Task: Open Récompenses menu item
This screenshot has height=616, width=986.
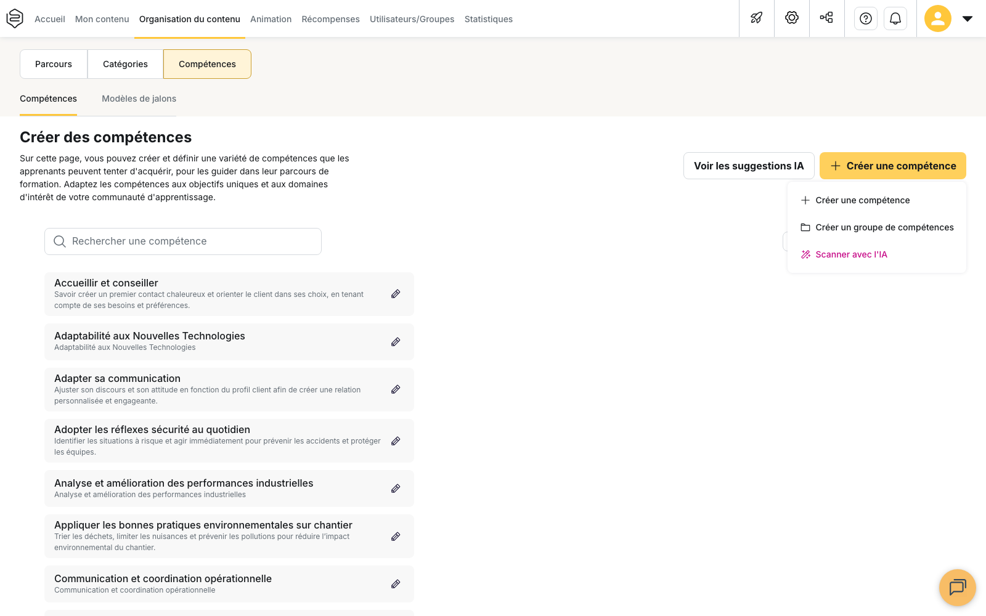Action: coord(331,19)
